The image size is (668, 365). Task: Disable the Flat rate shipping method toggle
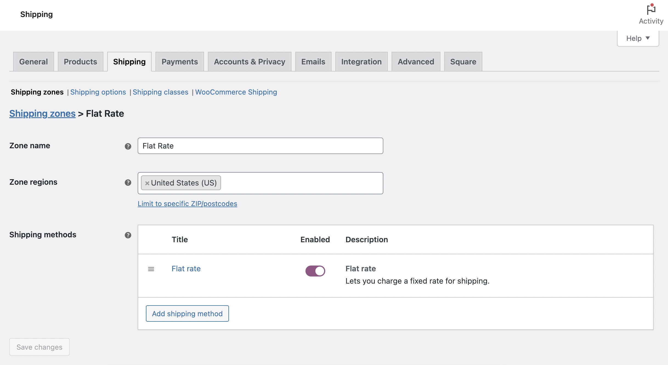(x=315, y=271)
